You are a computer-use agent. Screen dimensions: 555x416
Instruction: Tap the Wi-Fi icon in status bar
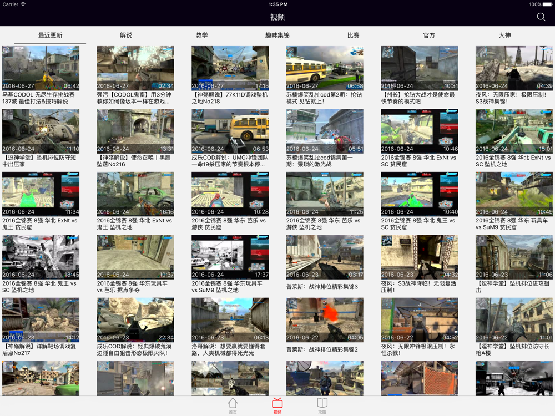click(23, 4)
